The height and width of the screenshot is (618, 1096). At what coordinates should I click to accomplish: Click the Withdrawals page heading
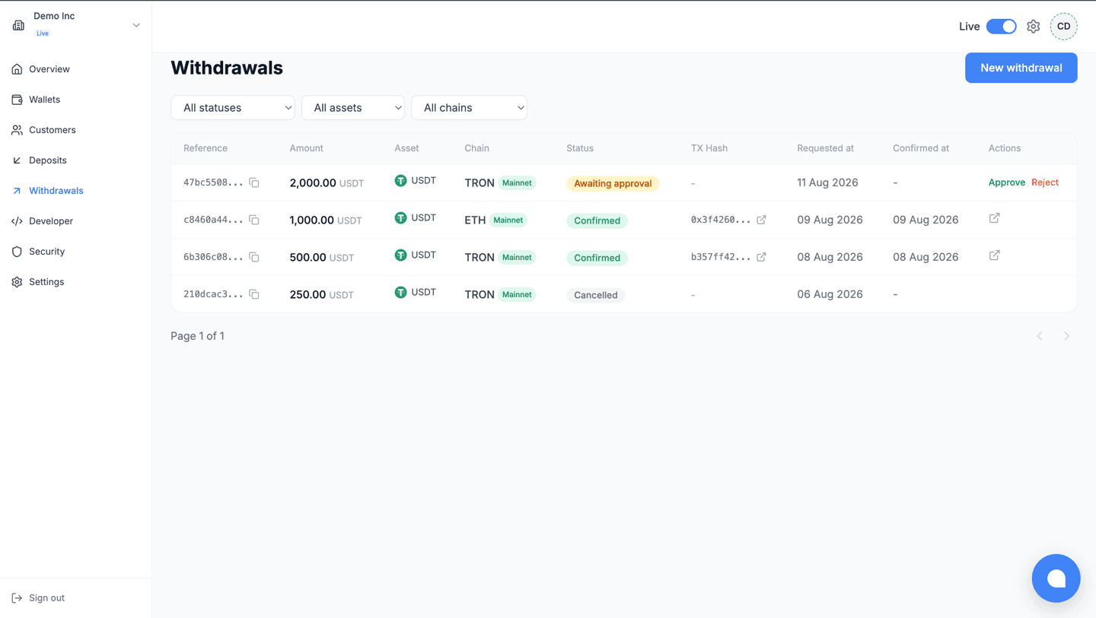[x=227, y=68]
